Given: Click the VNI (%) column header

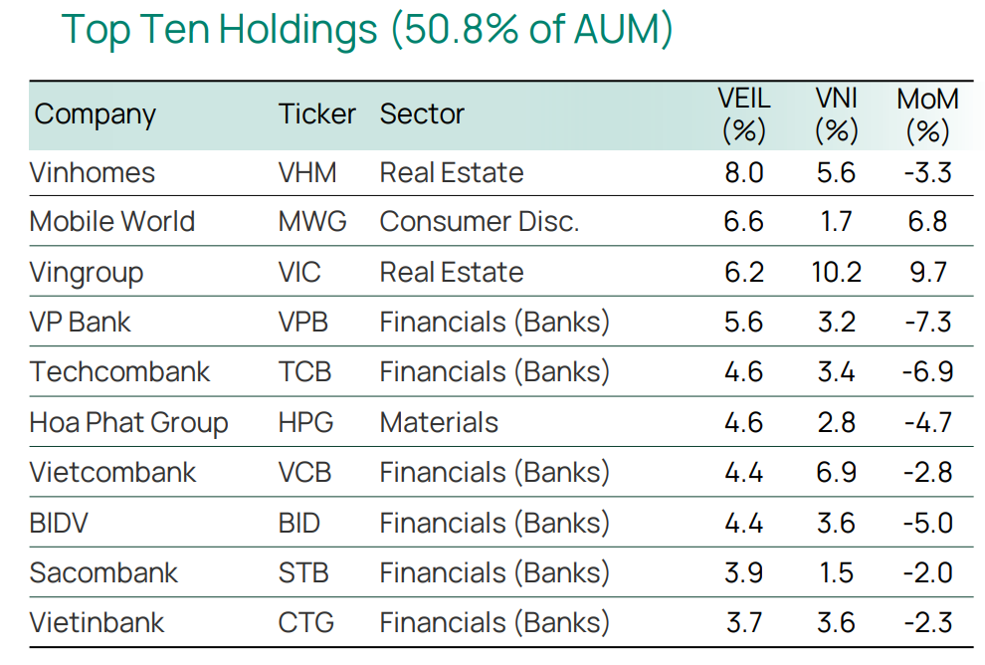Looking at the screenshot, I should pos(836,115).
